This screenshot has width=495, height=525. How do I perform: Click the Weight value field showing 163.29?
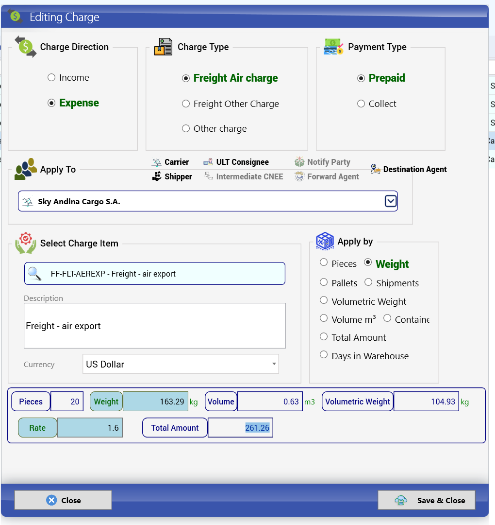coord(155,402)
